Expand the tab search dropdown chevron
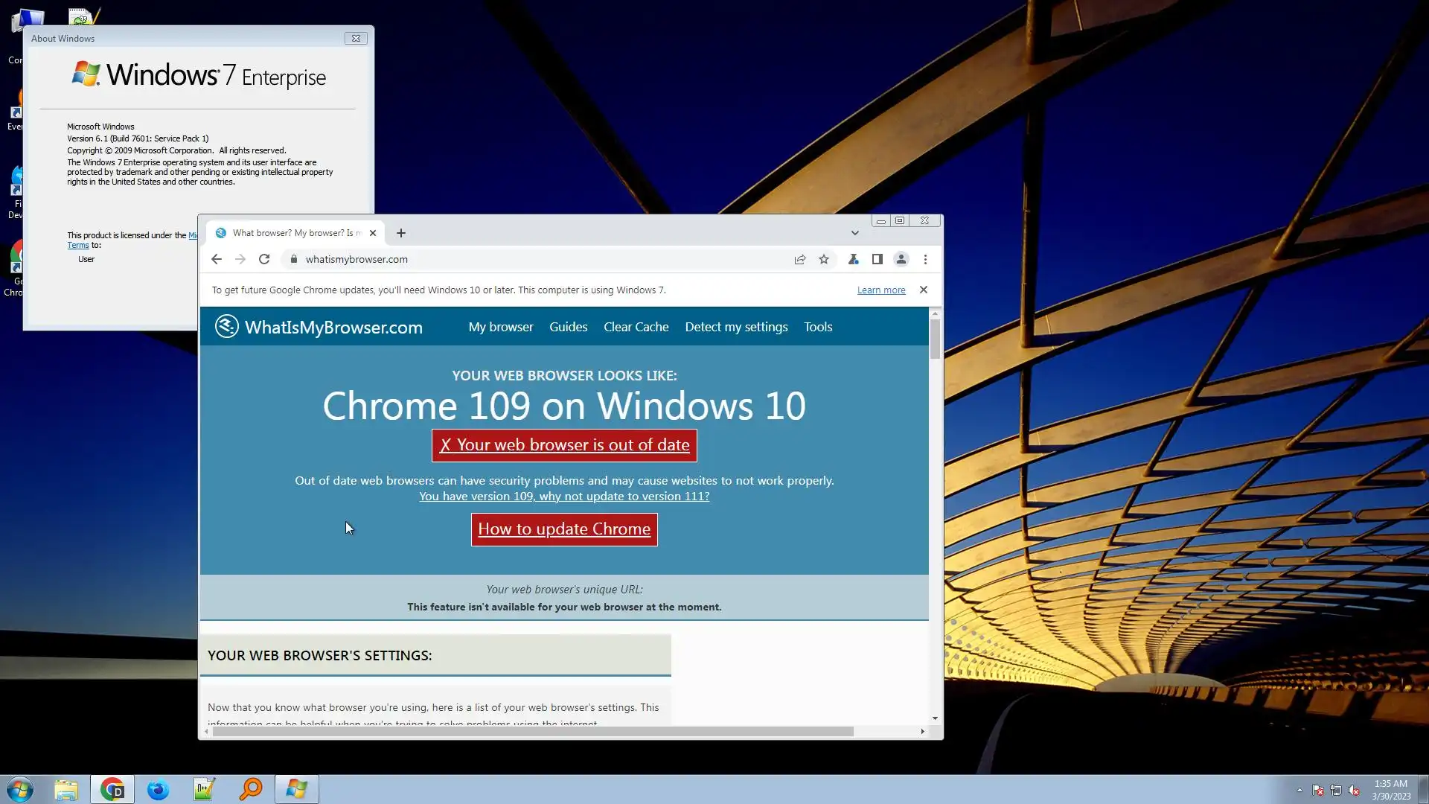Image resolution: width=1429 pixels, height=804 pixels. 855,233
